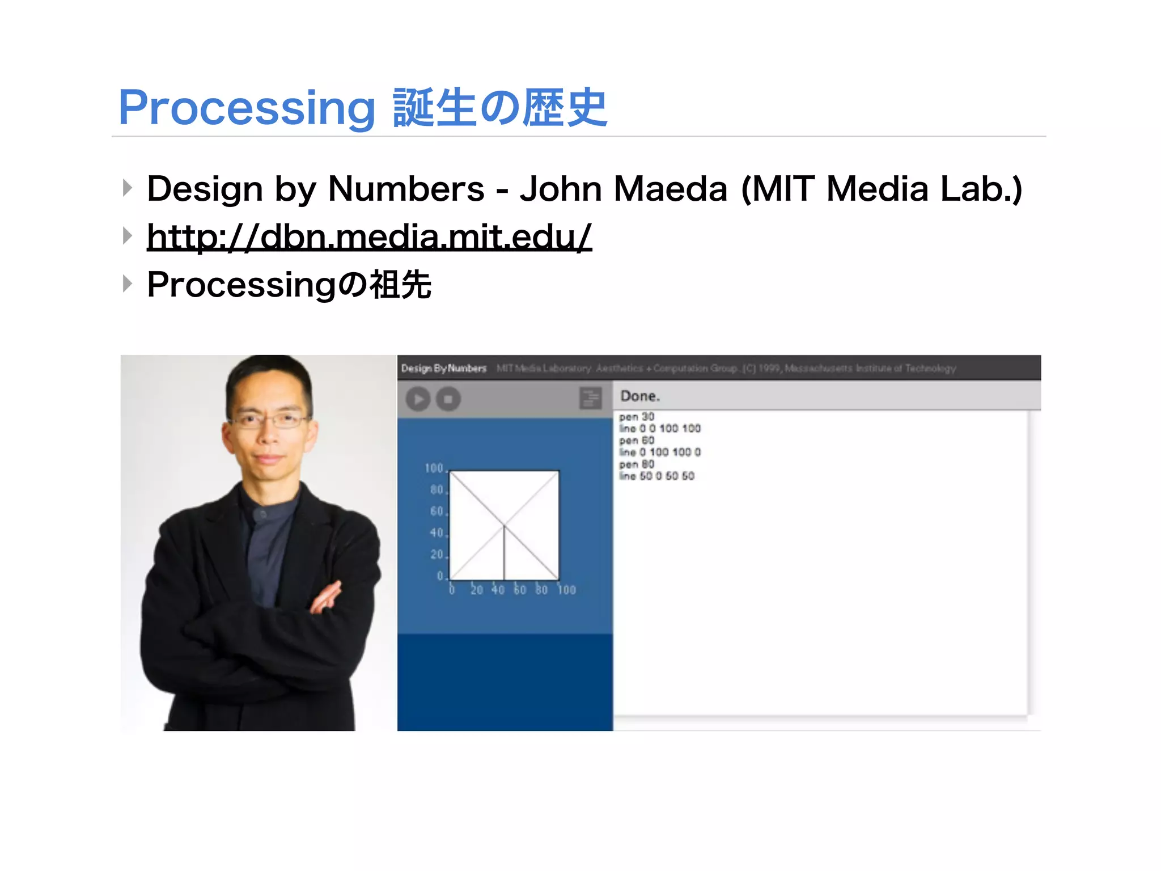Click the '100' label on the vertical axis
1161x871 pixels.
(x=434, y=468)
